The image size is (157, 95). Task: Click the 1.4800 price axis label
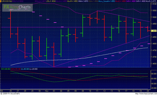154,43
